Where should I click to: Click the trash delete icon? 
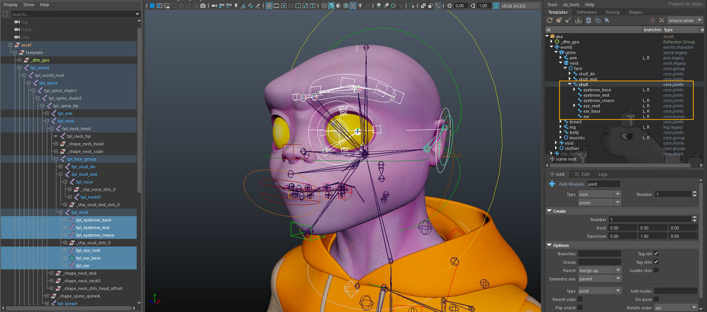pos(588,20)
